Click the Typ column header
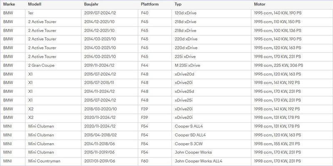This screenshot has width=333, height=166. click(x=178, y=4)
